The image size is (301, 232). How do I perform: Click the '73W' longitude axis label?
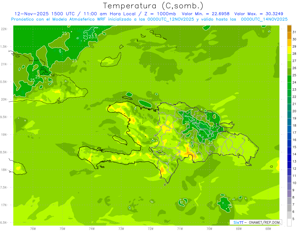coord(121,228)
